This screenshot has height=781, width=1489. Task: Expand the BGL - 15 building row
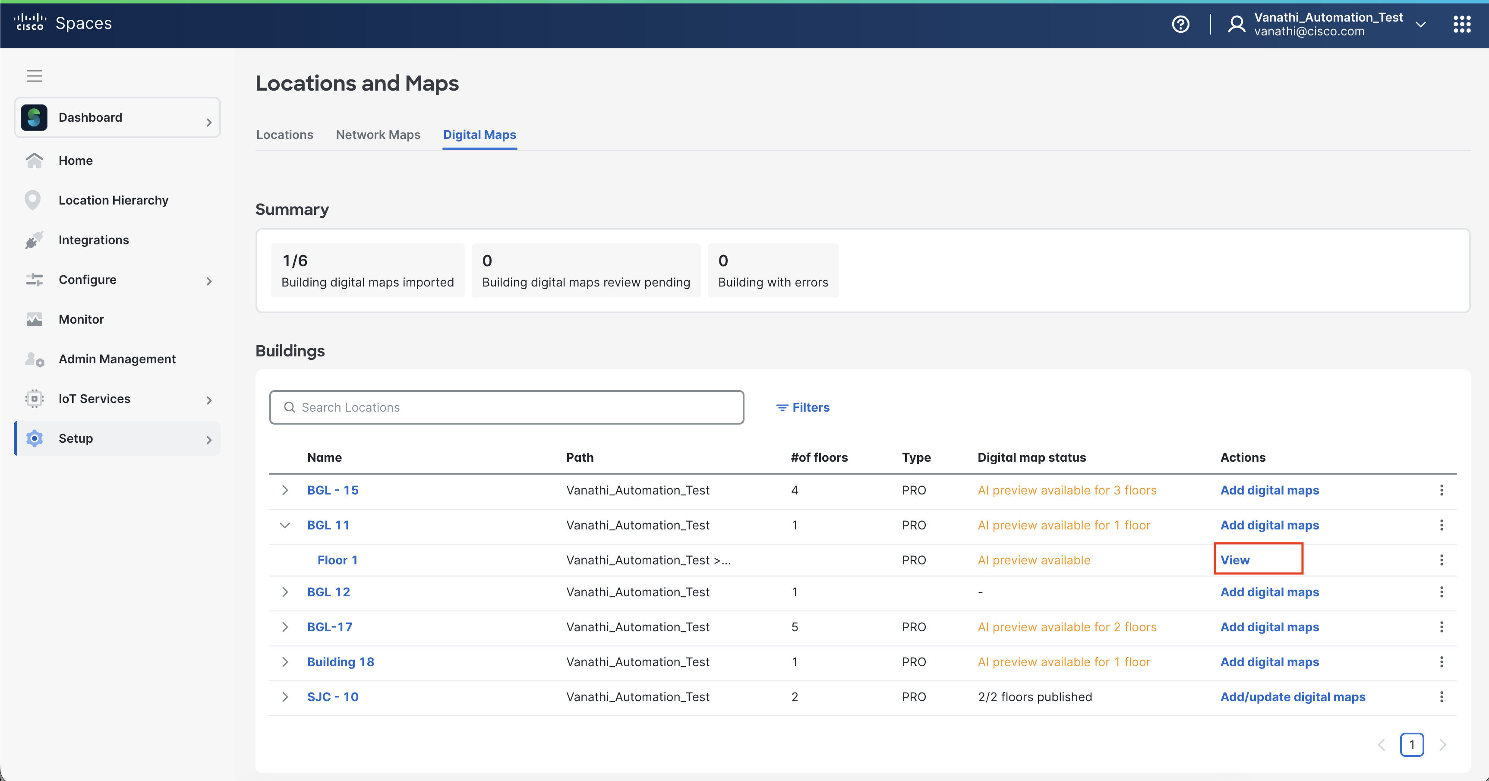tap(285, 490)
